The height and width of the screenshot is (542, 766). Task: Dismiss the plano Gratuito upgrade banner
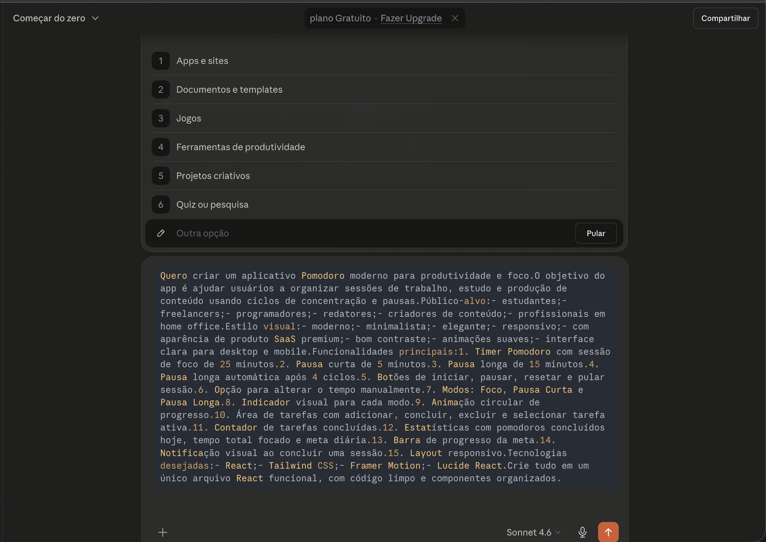[x=455, y=18]
